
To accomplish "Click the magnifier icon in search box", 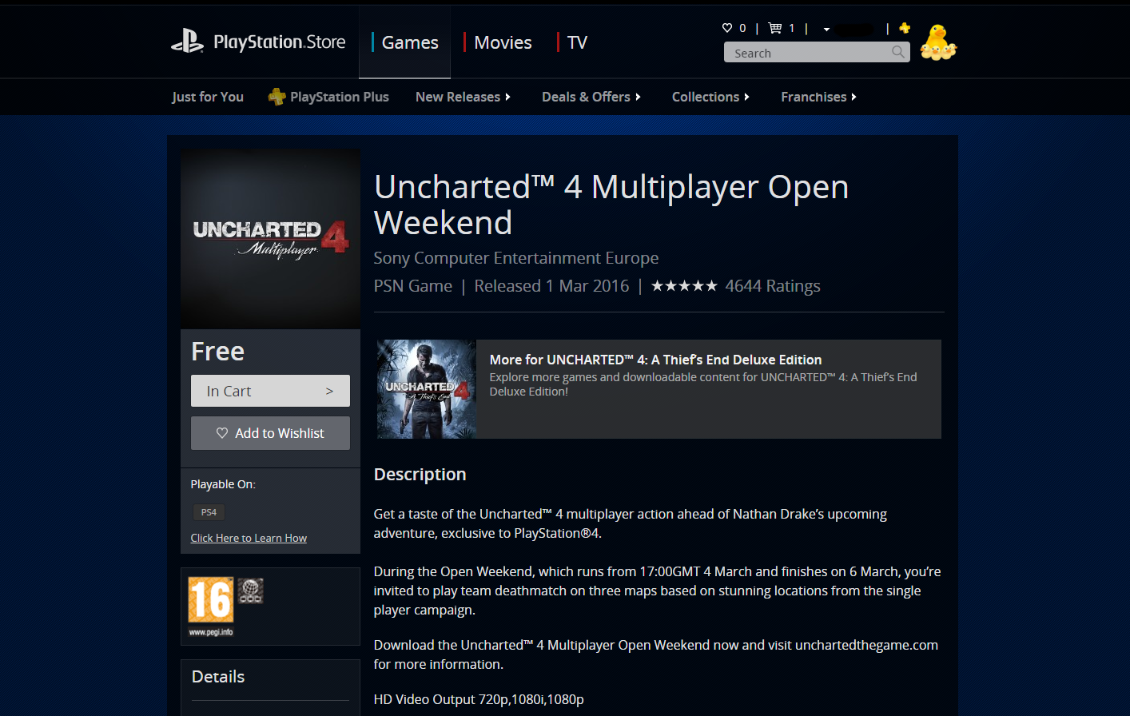I will [898, 52].
